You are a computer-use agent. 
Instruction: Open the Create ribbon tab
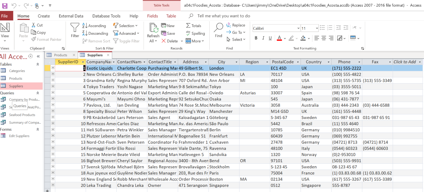[43, 16]
